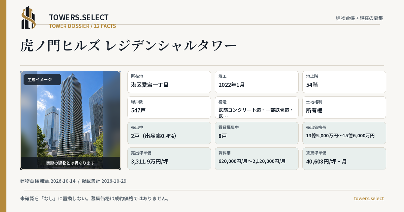This screenshot has width=404, height=212.
Task: Click the 土地権利 所有権 card
Action: coord(344,108)
